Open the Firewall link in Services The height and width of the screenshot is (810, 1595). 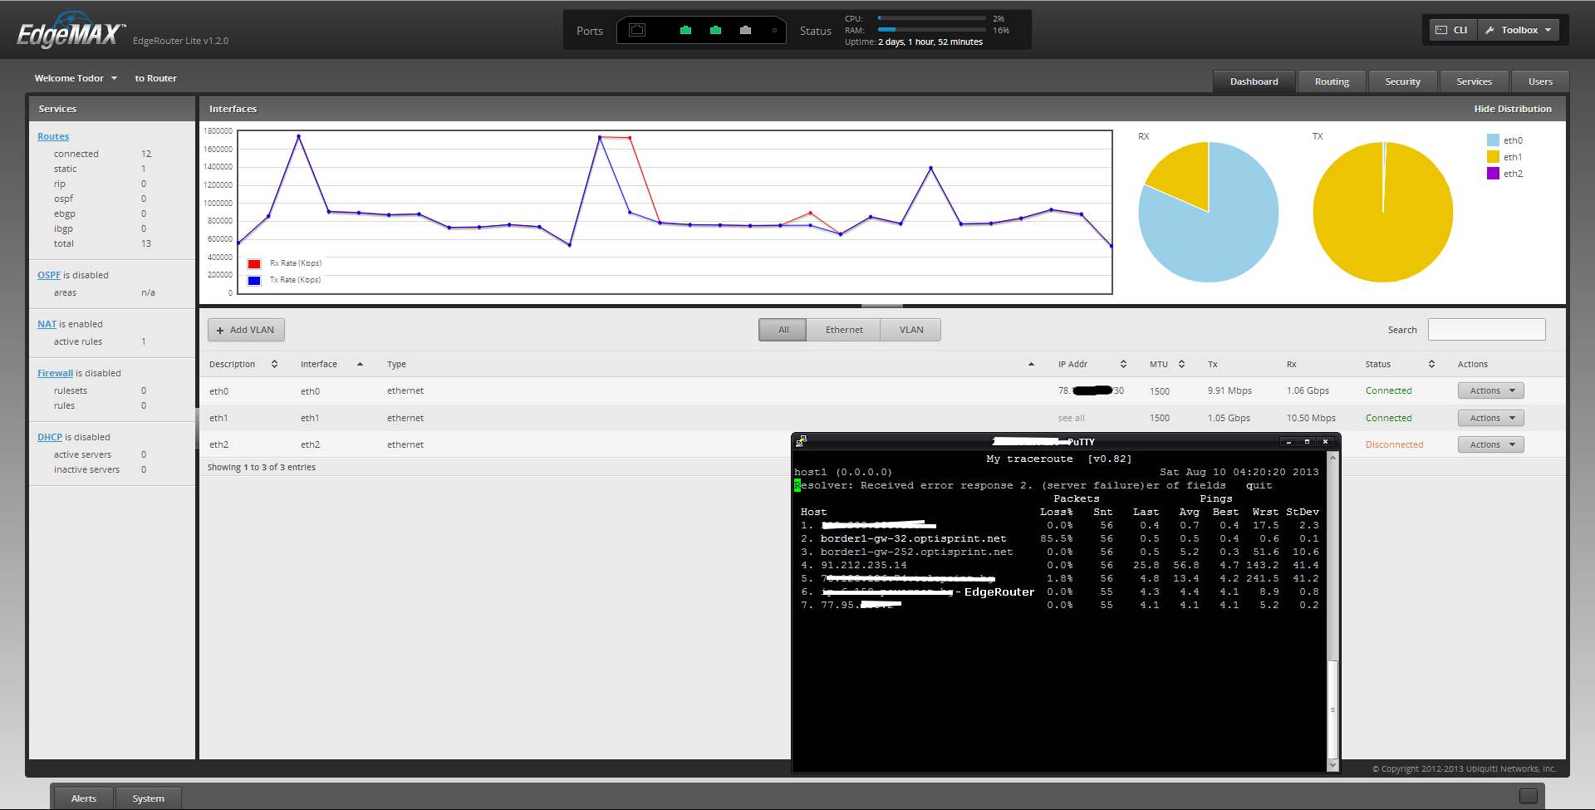tap(55, 373)
